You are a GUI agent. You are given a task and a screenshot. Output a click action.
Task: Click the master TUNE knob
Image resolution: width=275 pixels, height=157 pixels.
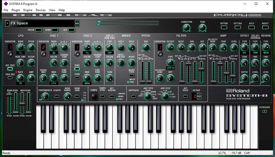202,28
